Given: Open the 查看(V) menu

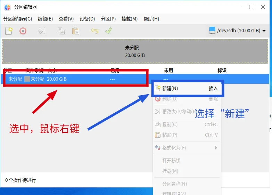Looking at the screenshot, I should [66, 19].
